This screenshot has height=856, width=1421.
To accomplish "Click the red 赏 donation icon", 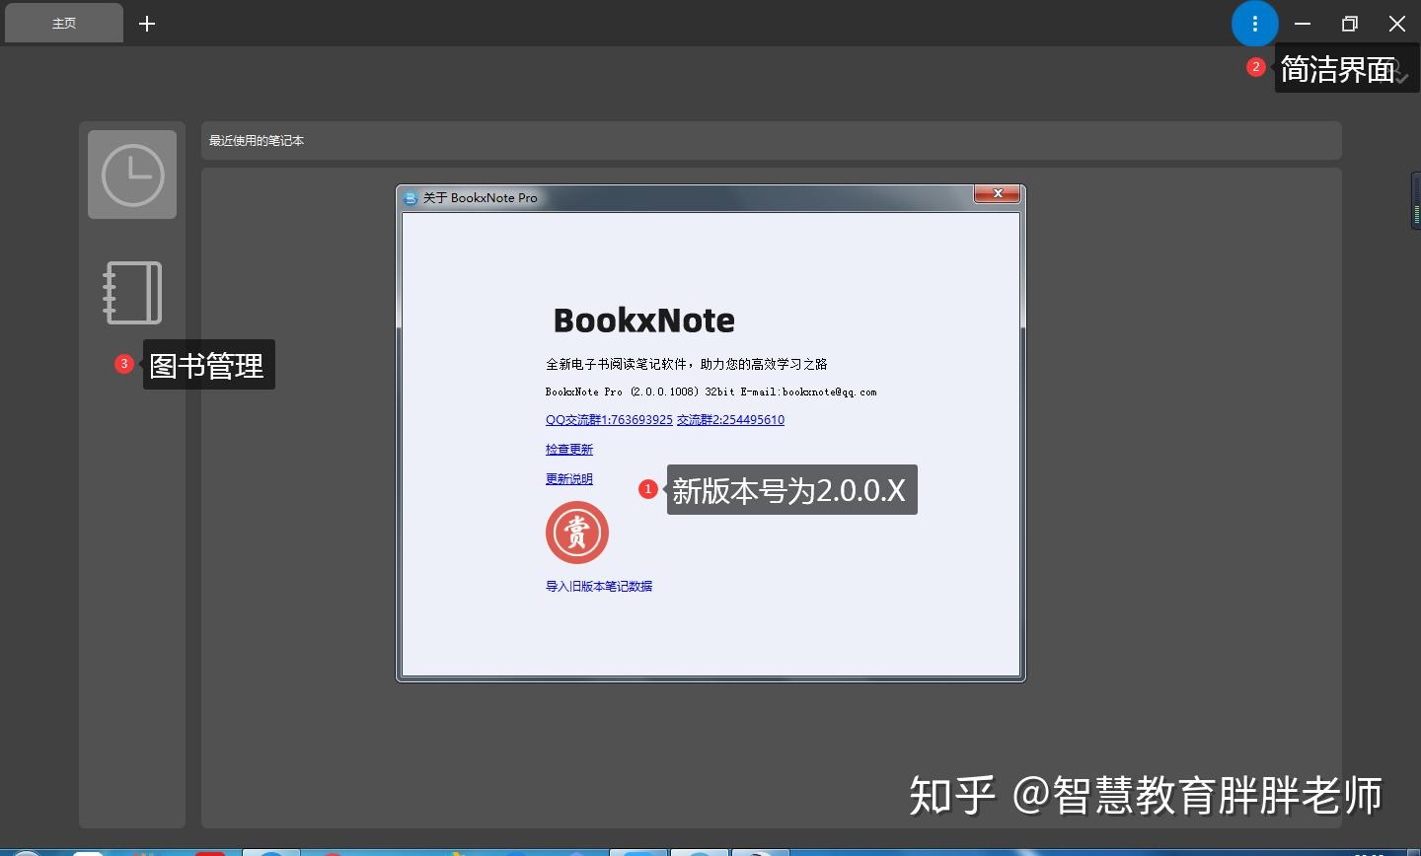I will tap(577, 532).
